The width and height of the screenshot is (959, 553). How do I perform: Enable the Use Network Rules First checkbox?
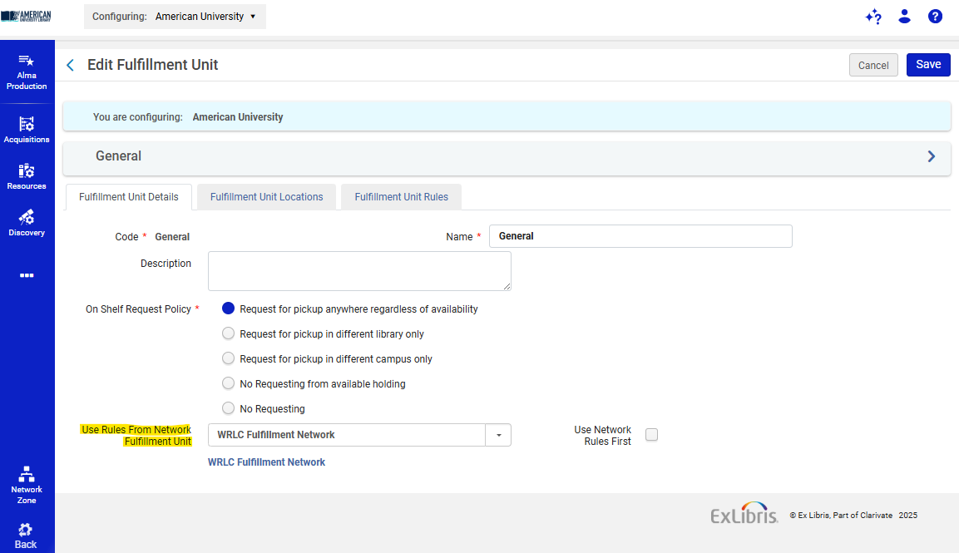tap(652, 435)
